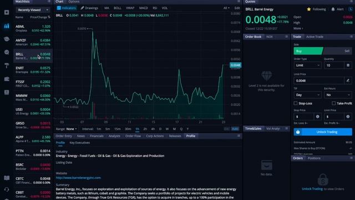The image size is (355, 200).
Task: Toggle VWAP indicator on chart
Action: (130, 8)
